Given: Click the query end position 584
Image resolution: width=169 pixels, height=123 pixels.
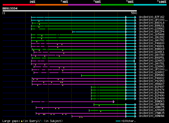Looking at the screenshot, I should pos(133,13).
